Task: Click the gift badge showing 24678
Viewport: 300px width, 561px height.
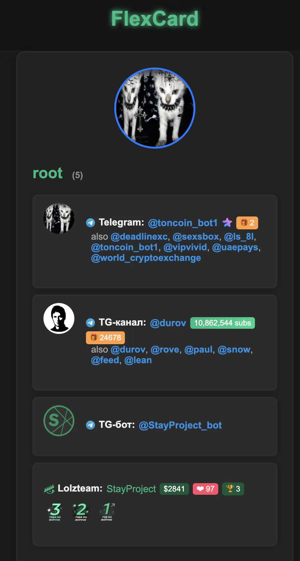Action: point(105,338)
